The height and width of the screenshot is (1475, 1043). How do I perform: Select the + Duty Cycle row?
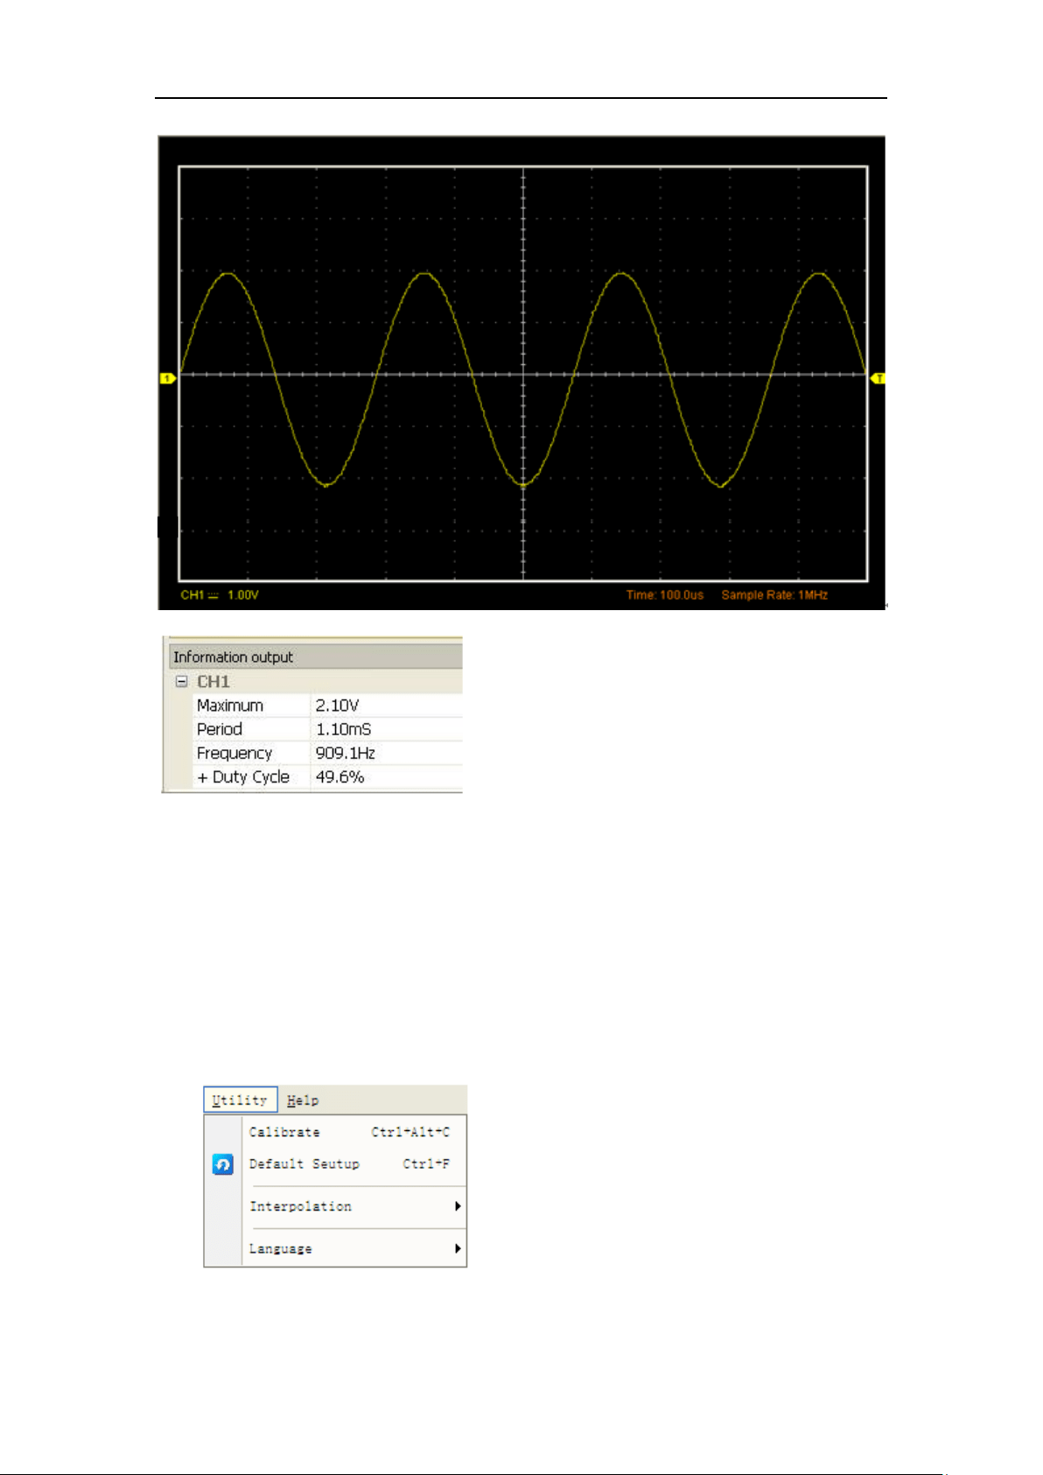(327, 776)
